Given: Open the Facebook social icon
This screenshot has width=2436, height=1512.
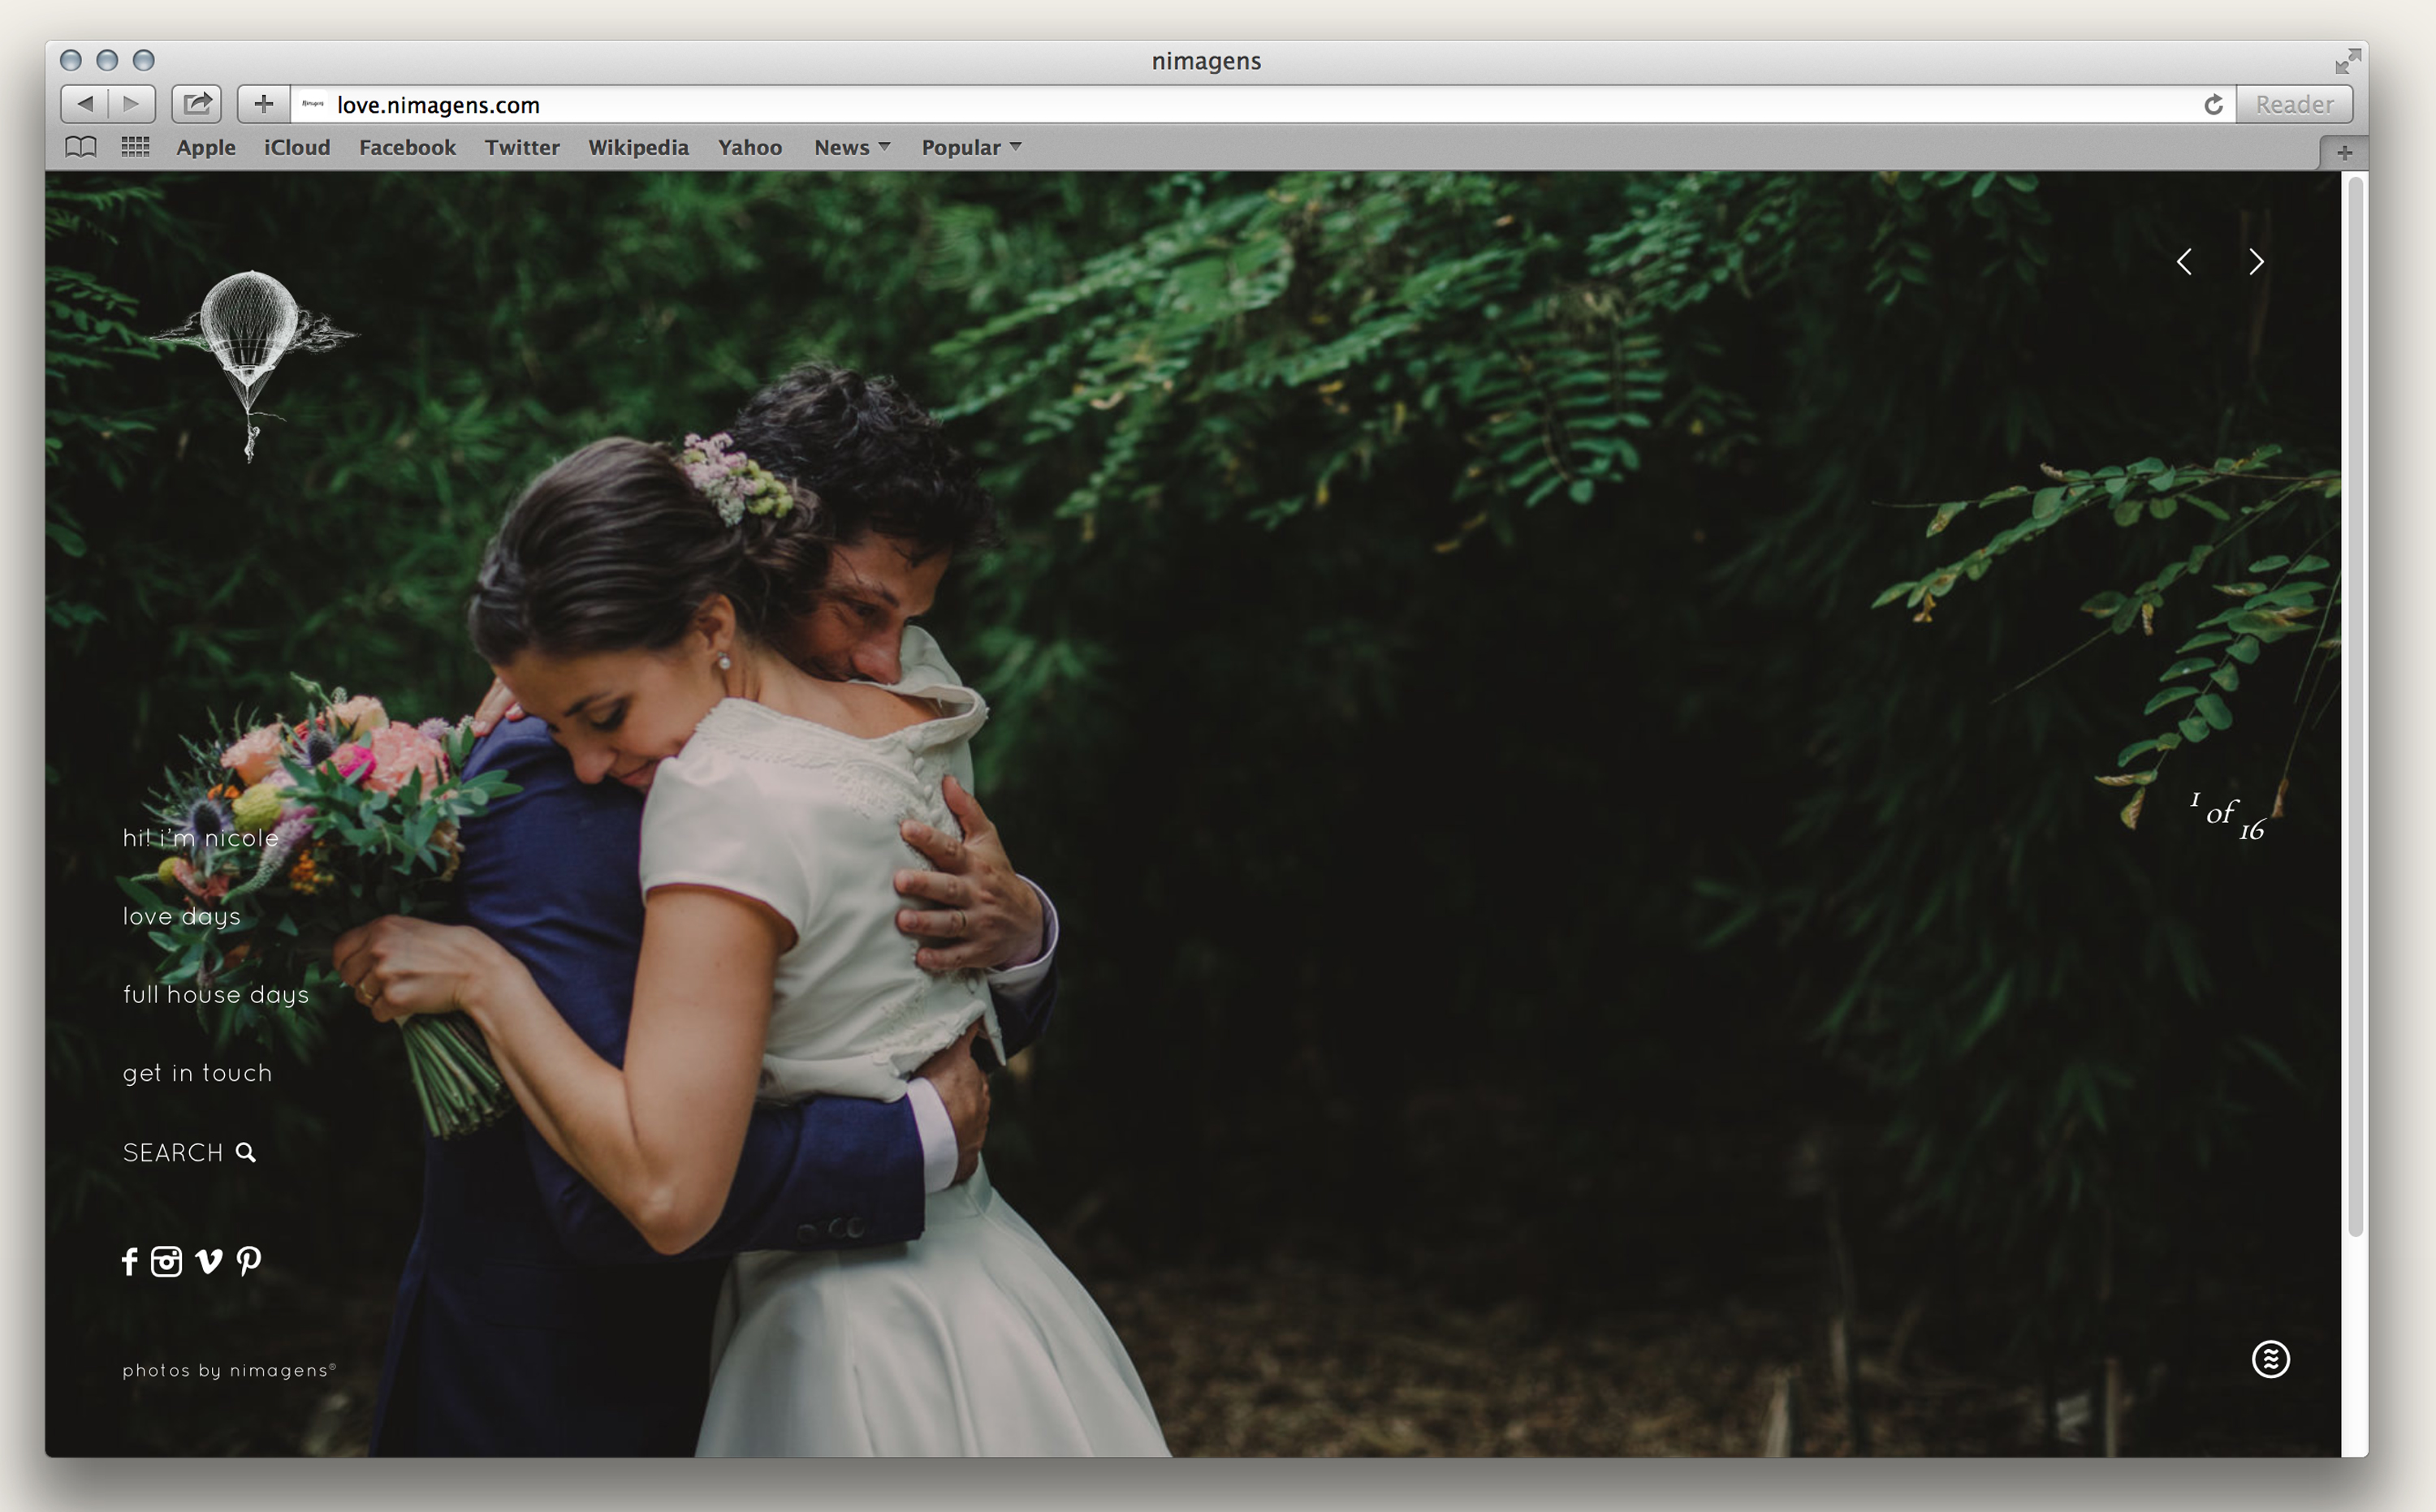Looking at the screenshot, I should tap(129, 1261).
